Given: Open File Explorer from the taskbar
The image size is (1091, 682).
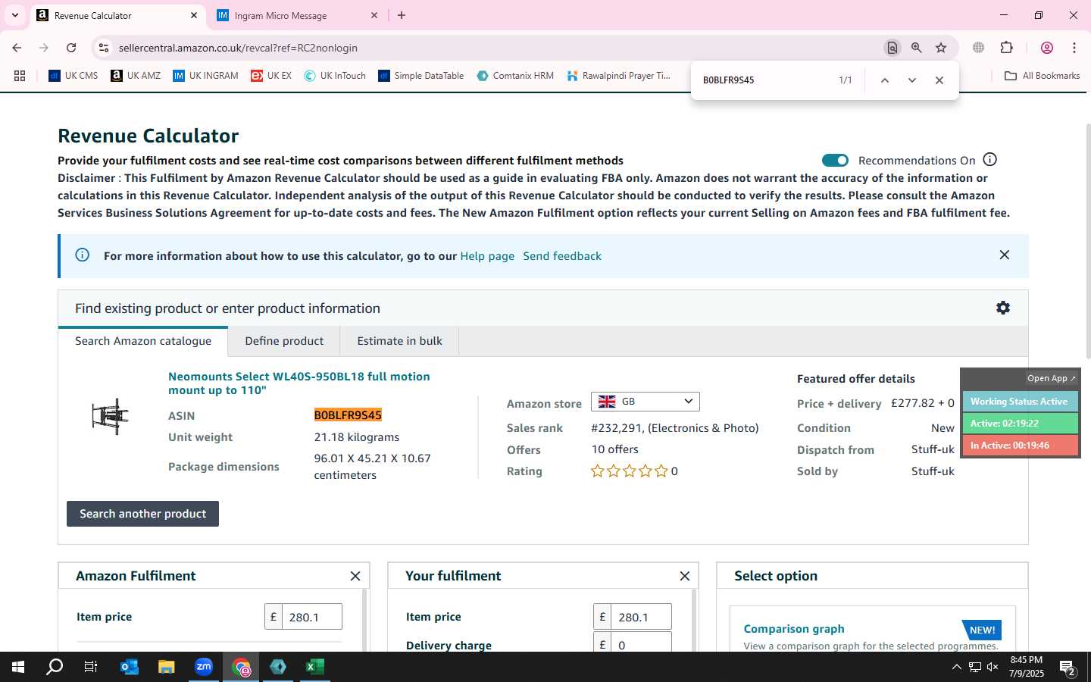Looking at the screenshot, I should point(166,667).
